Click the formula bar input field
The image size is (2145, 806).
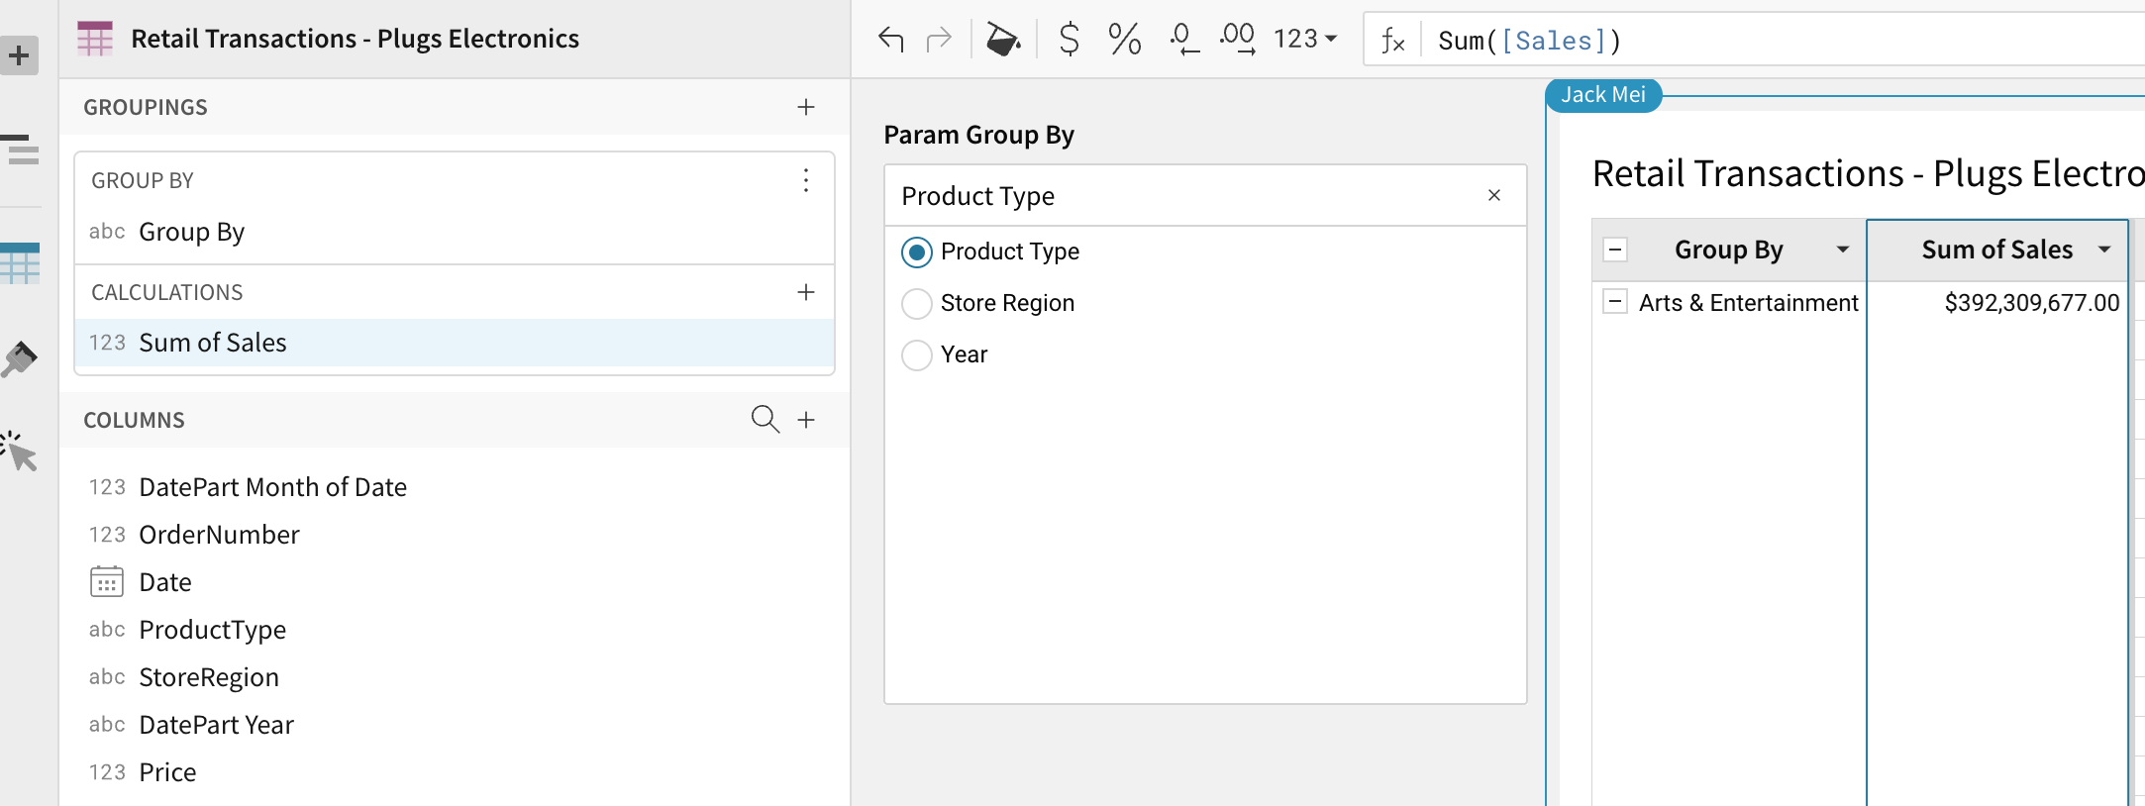(1783, 41)
